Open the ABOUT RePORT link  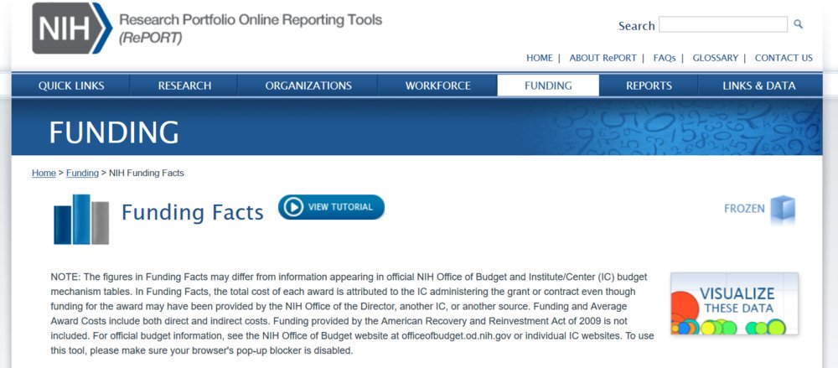point(603,58)
